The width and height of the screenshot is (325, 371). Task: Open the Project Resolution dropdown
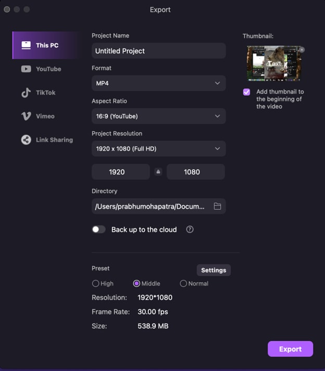click(x=158, y=149)
